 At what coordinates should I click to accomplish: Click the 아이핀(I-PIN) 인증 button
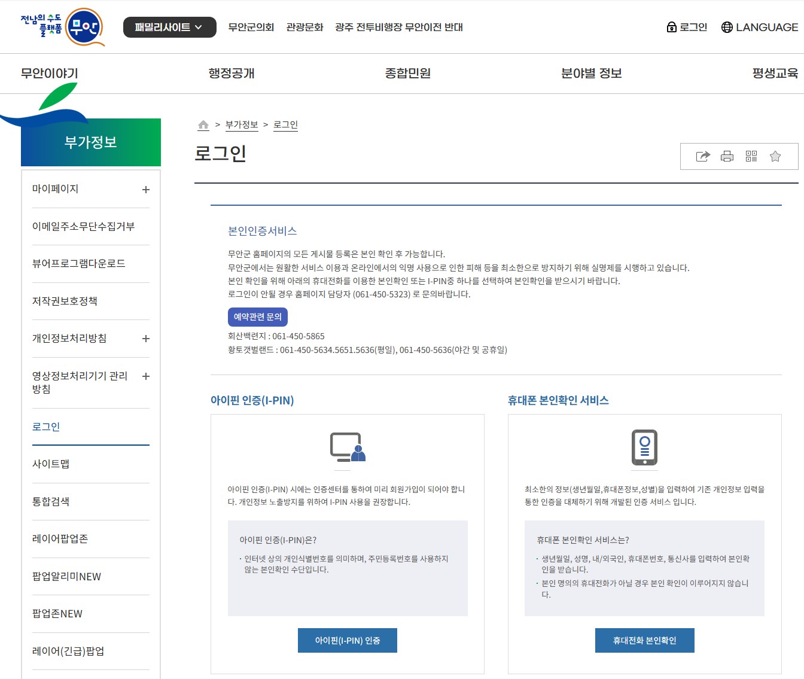tap(348, 640)
